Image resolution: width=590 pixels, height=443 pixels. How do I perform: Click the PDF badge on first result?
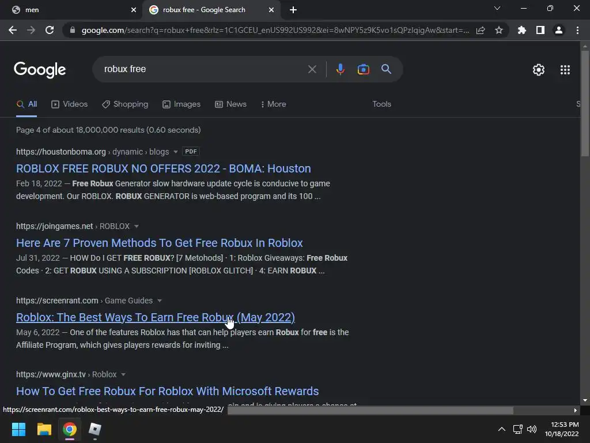[x=191, y=152]
